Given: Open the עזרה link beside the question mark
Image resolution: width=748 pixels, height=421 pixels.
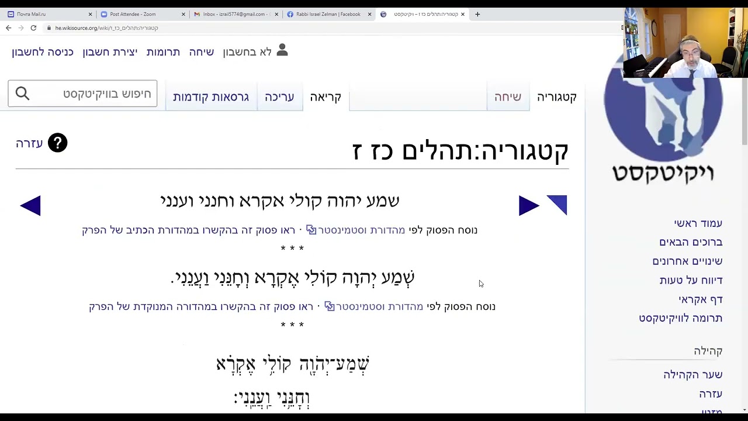Looking at the screenshot, I should pyautogui.click(x=29, y=143).
